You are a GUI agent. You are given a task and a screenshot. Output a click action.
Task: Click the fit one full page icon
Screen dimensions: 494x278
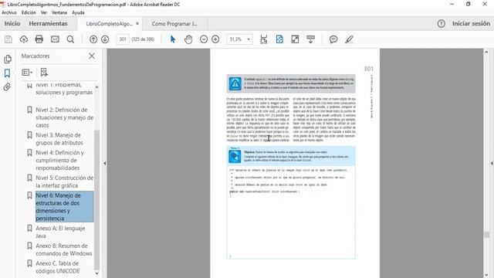279,39
